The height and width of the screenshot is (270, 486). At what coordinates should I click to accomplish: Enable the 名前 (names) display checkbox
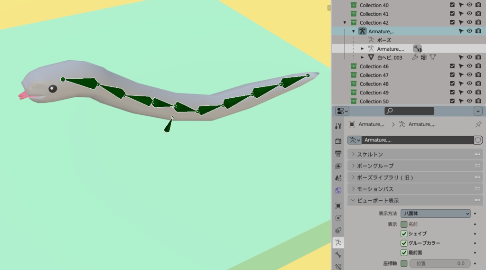404,224
